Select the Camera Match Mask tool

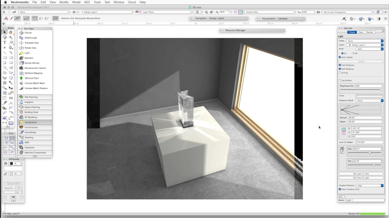pos(35,83)
